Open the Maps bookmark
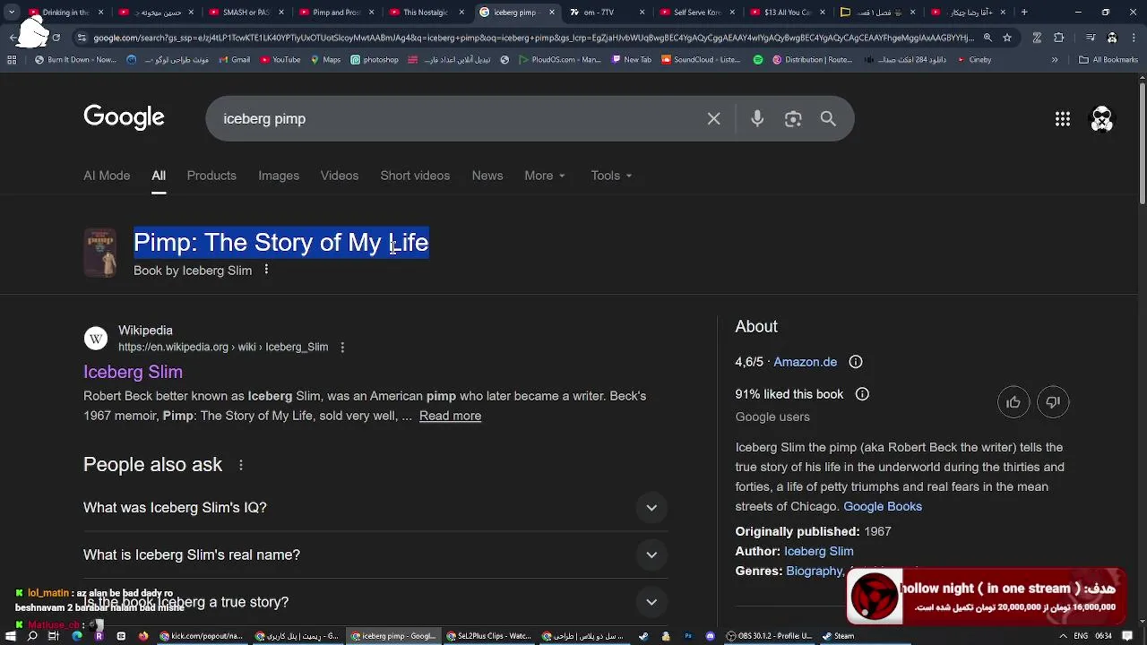The width and height of the screenshot is (1147, 645). click(325, 60)
